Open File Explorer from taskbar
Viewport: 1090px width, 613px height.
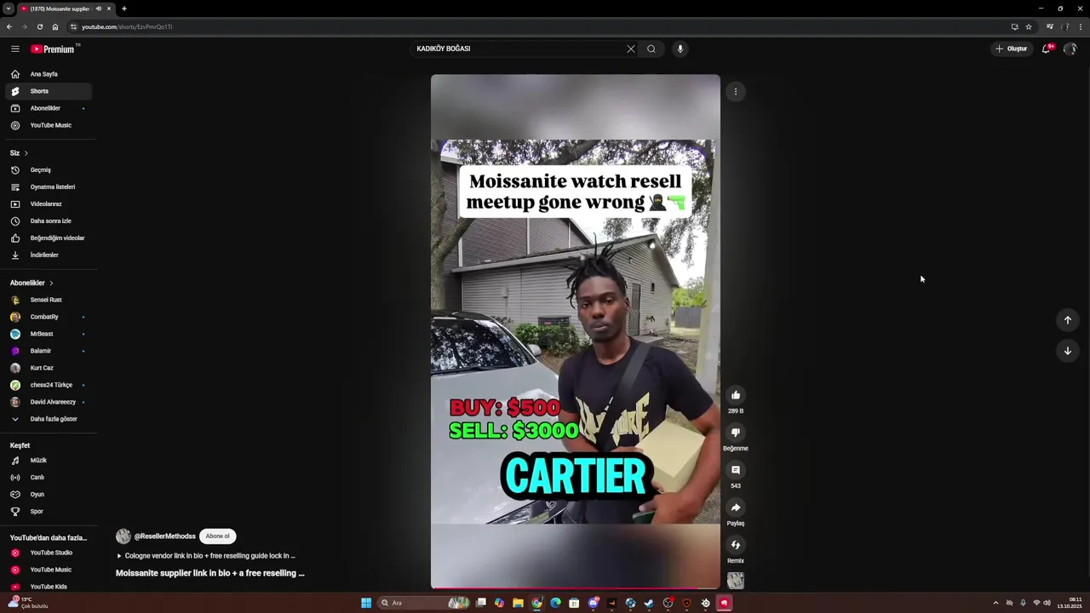(x=518, y=603)
